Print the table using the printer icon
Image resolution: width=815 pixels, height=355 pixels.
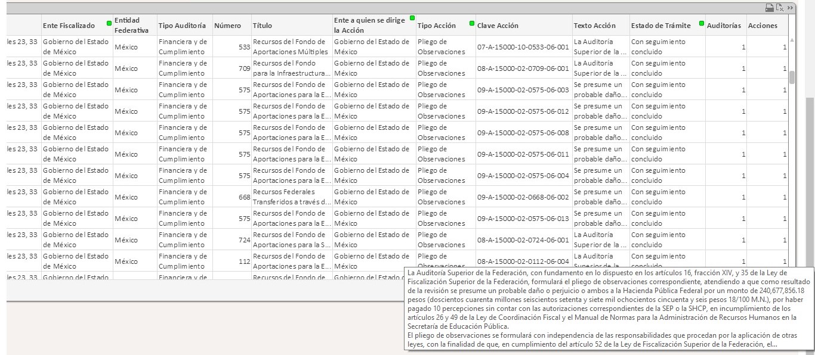pyautogui.click(x=770, y=8)
